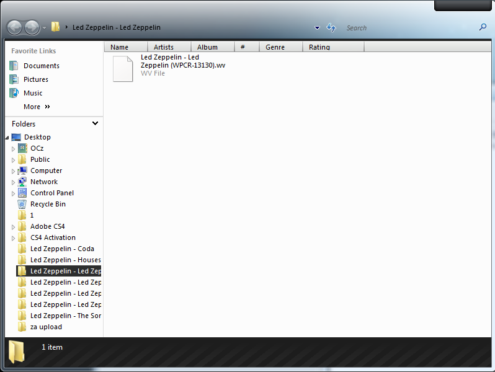Select the WV file icon thumbnail

click(123, 69)
